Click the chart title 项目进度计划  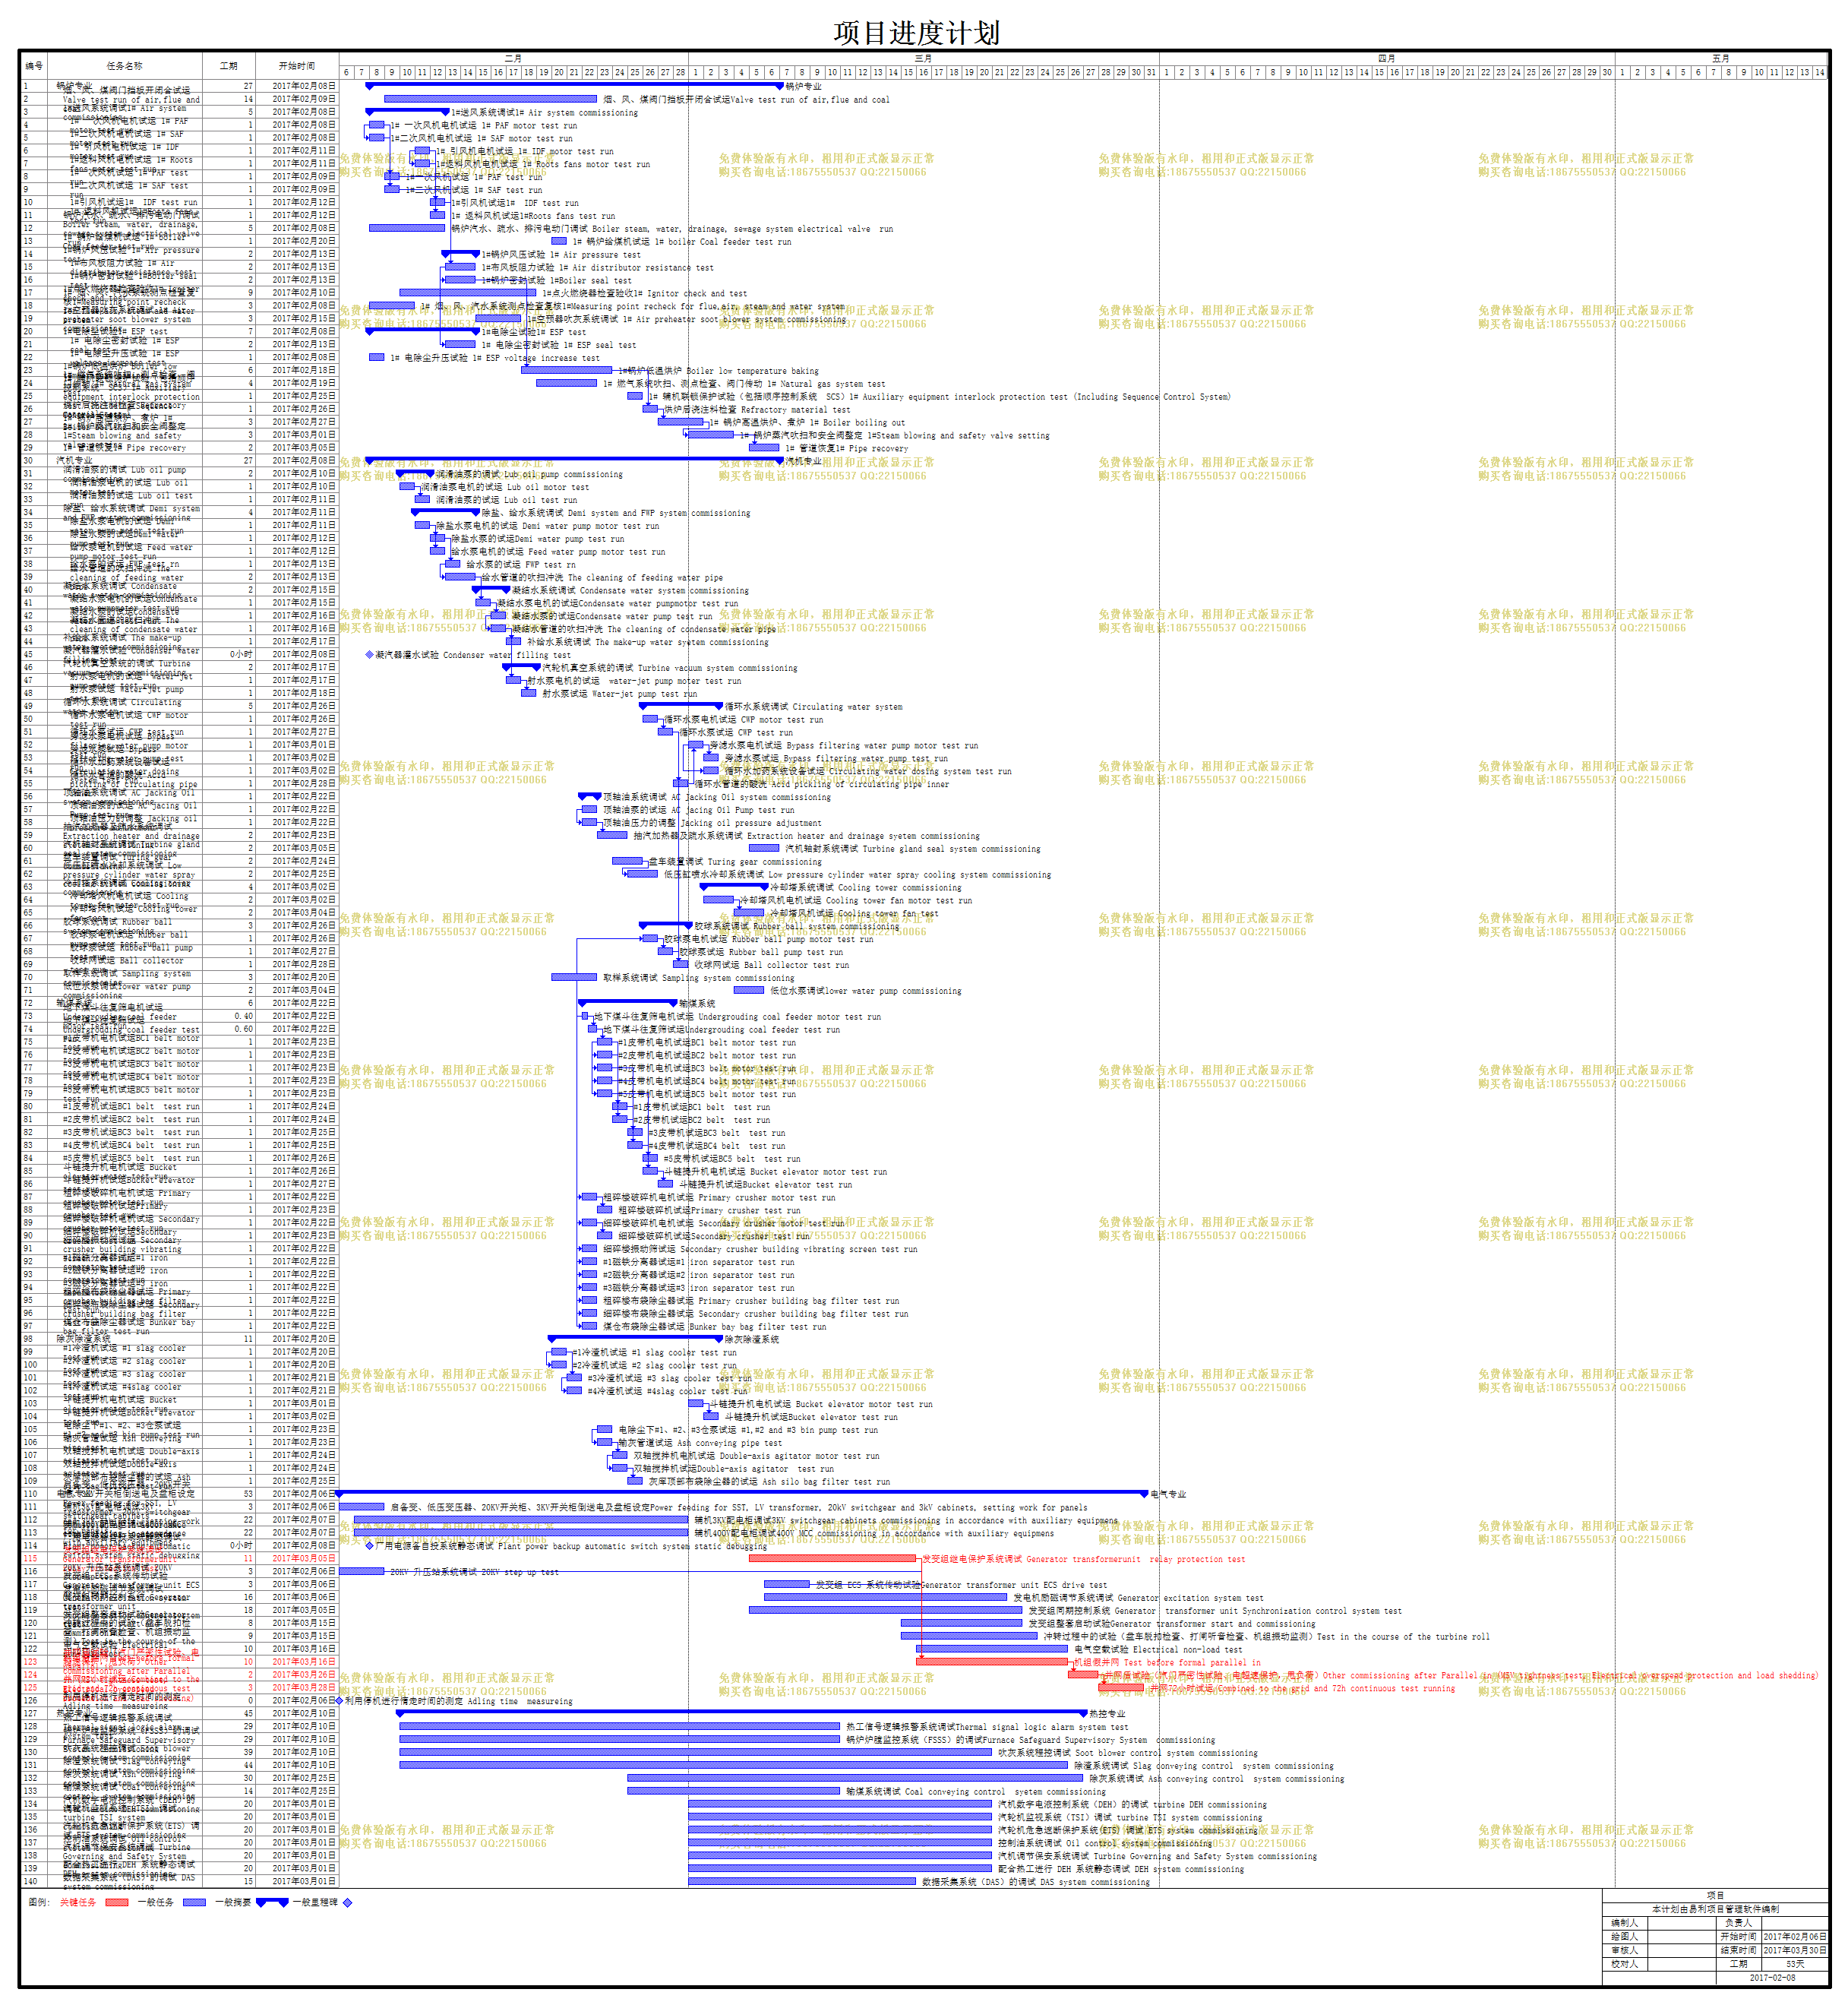[x=916, y=33]
